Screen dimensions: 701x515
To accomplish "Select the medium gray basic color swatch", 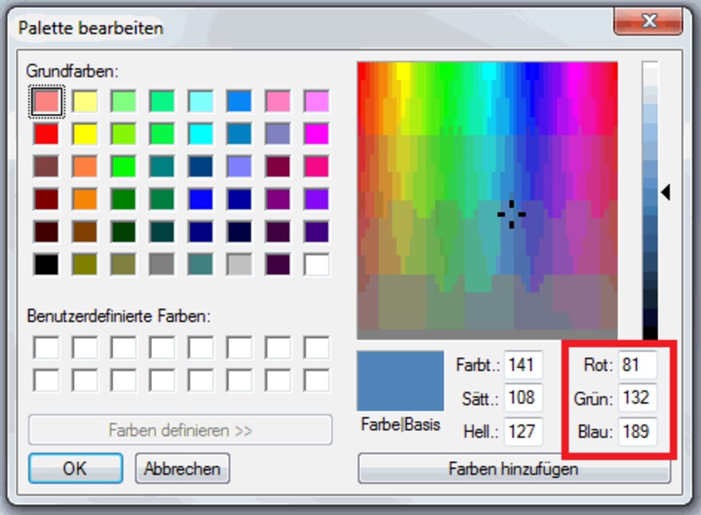I will click(x=162, y=265).
